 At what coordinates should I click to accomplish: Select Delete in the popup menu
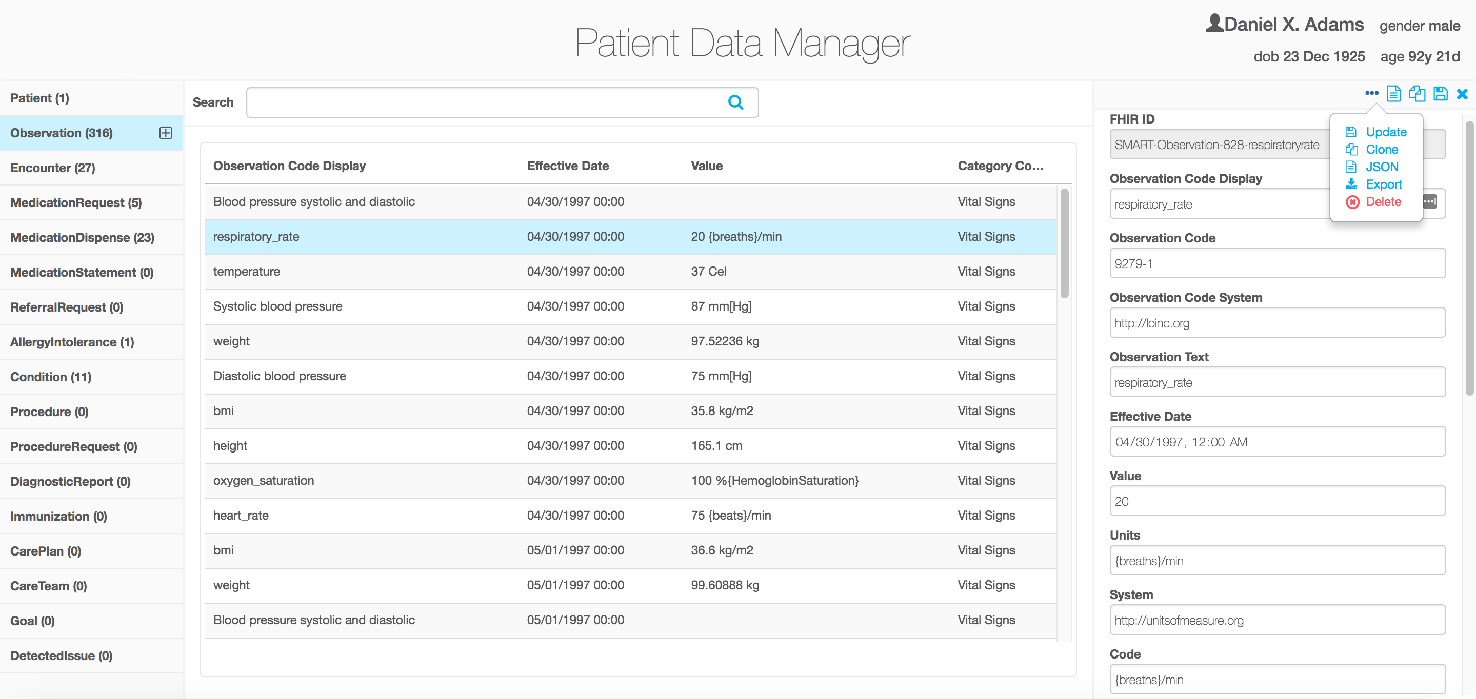[1383, 201]
